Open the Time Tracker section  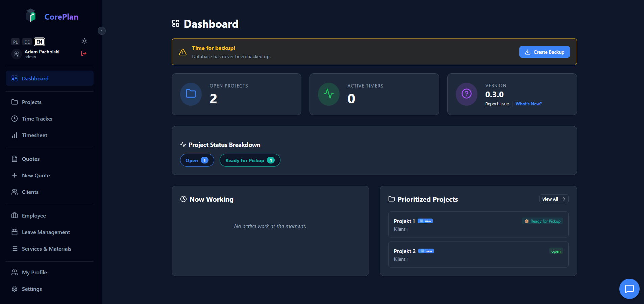37,119
